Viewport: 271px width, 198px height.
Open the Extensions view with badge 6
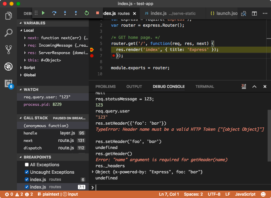[9, 84]
